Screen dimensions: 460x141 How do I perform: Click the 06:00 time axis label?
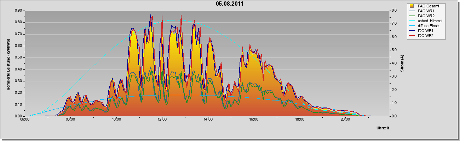tap(25, 120)
